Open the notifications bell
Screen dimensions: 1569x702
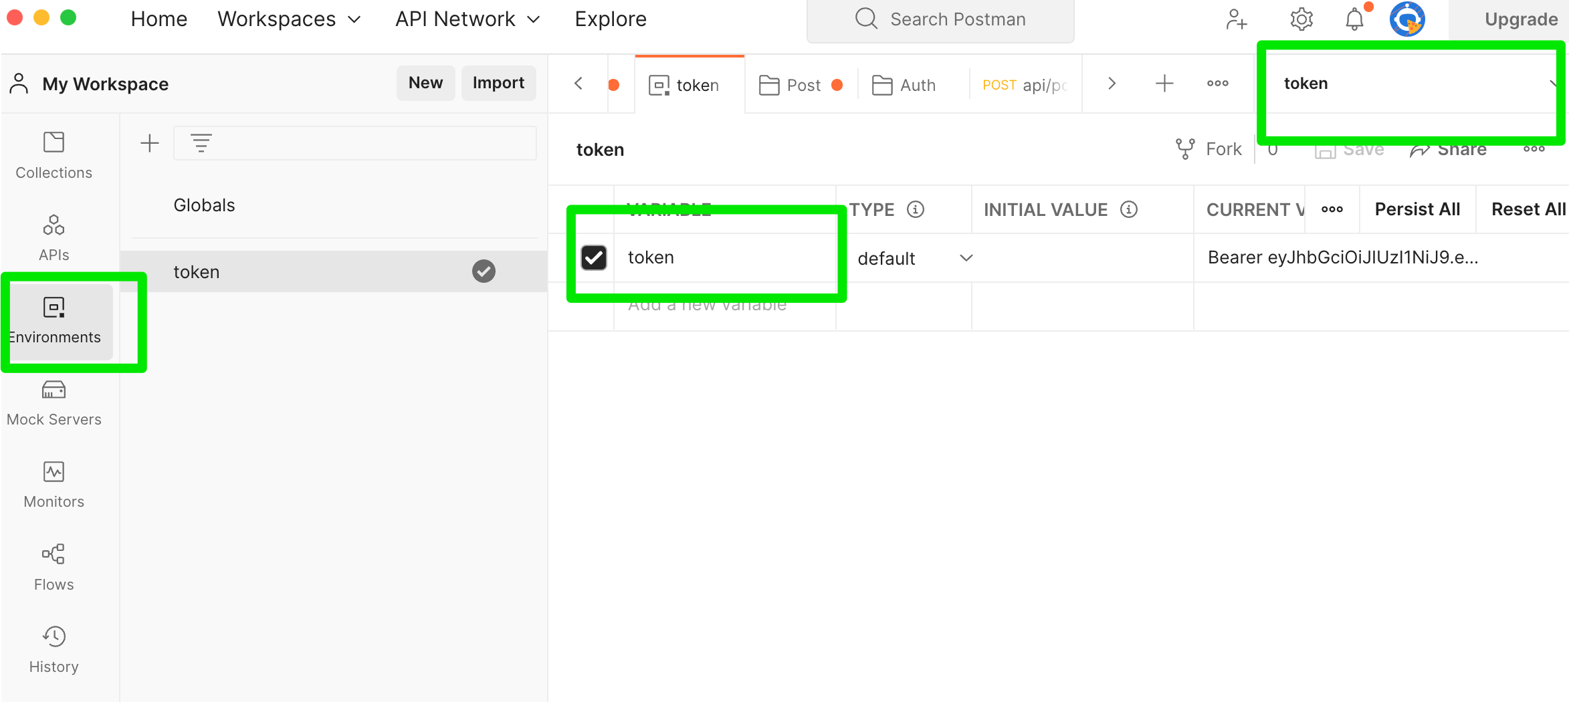pyautogui.click(x=1355, y=19)
